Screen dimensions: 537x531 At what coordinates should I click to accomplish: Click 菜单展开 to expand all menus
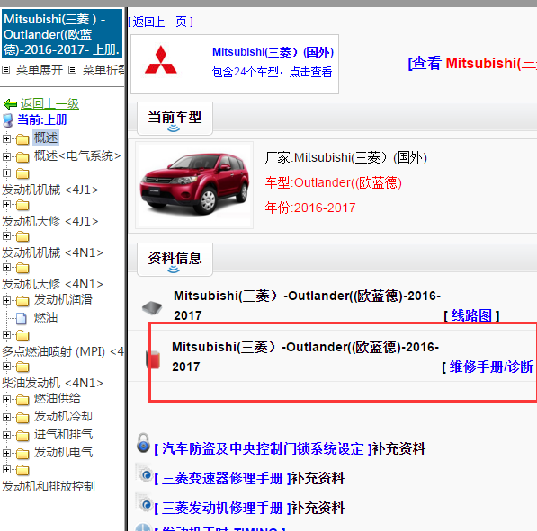[x=40, y=70]
